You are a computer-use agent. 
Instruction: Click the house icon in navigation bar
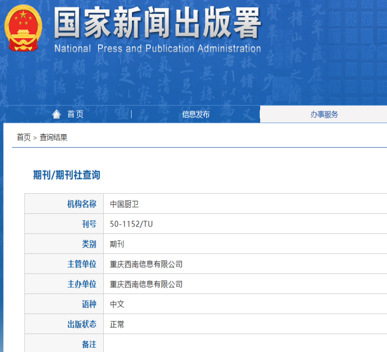56,114
